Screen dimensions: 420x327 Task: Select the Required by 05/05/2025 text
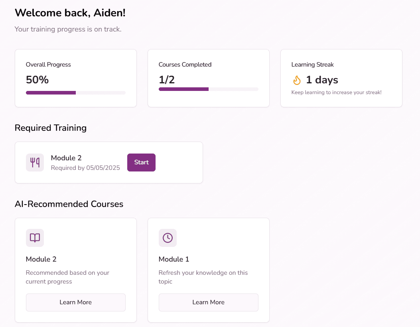85,167
